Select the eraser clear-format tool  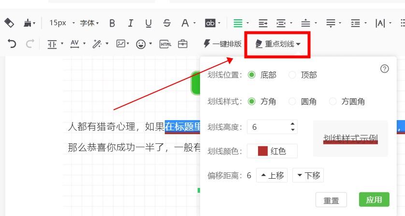[9, 23]
